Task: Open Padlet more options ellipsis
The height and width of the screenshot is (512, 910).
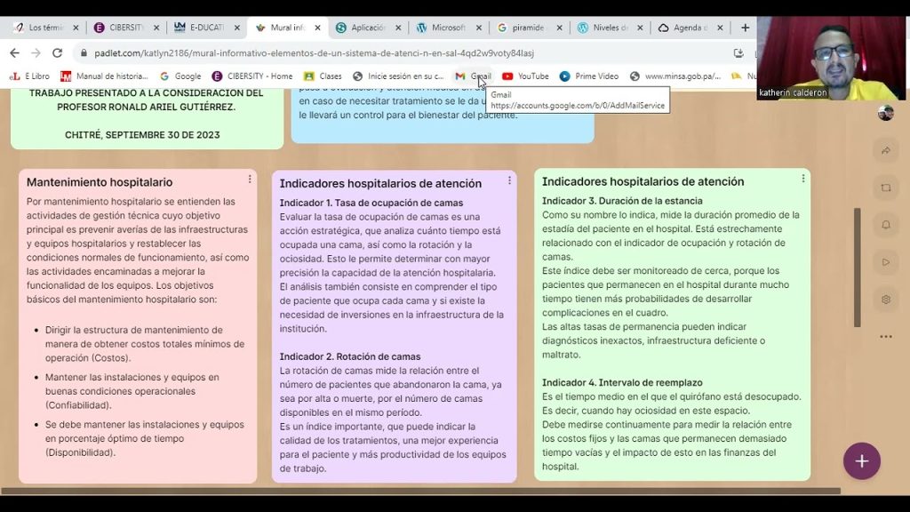Action: (x=886, y=337)
